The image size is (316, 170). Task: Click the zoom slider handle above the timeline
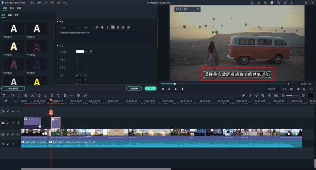point(291,95)
